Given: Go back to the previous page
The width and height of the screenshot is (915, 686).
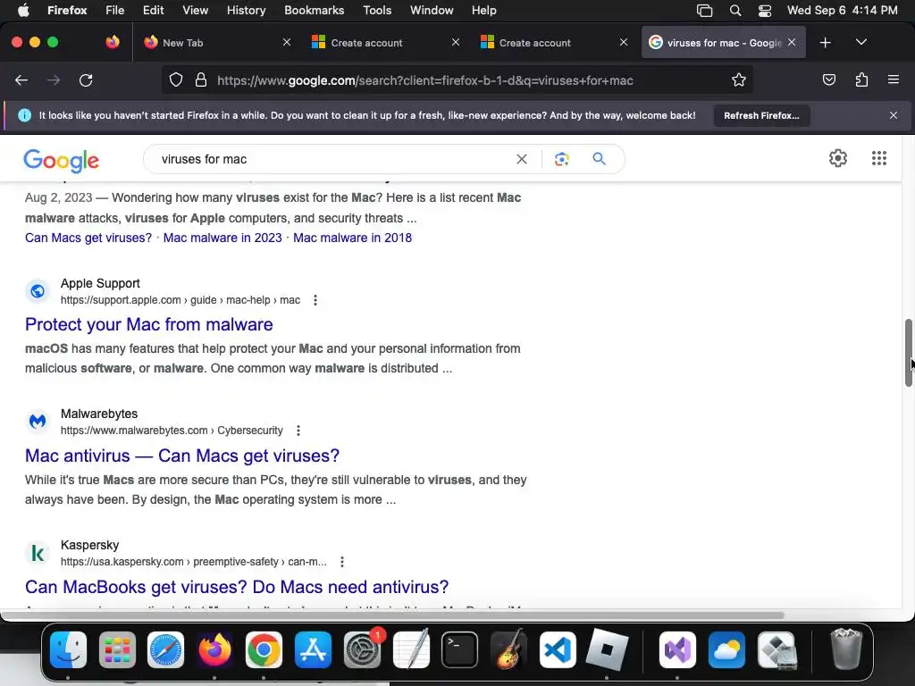Looking at the screenshot, I should pos(21,80).
